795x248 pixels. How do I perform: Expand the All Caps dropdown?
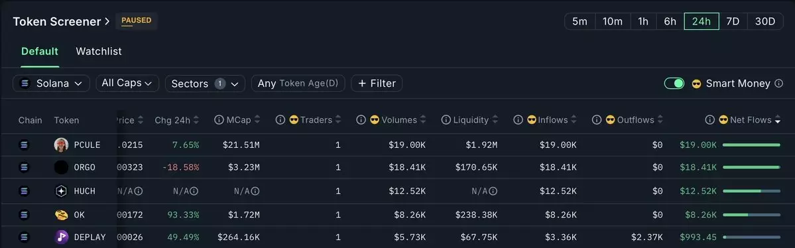click(127, 83)
